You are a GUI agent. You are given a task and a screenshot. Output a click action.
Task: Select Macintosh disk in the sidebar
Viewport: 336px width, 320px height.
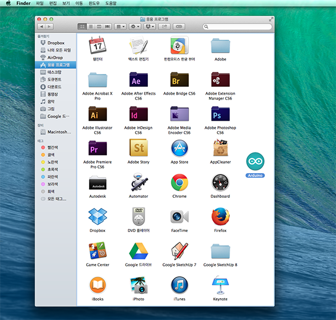click(55, 132)
